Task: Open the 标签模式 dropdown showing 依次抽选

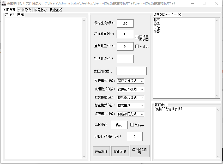Action: [130, 106]
